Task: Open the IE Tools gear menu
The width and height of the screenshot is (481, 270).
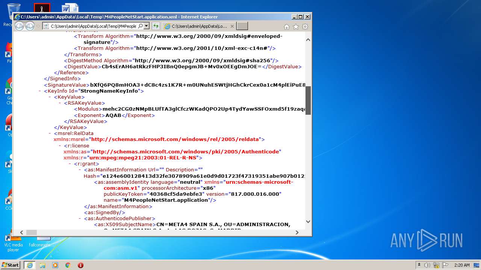Action: tap(305, 27)
